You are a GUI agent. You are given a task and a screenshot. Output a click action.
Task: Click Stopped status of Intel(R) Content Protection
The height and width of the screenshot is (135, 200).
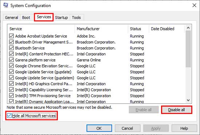pos(137,54)
